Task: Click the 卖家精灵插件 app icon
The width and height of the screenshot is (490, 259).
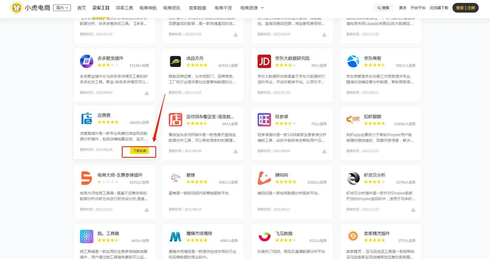Action: [353, 236]
